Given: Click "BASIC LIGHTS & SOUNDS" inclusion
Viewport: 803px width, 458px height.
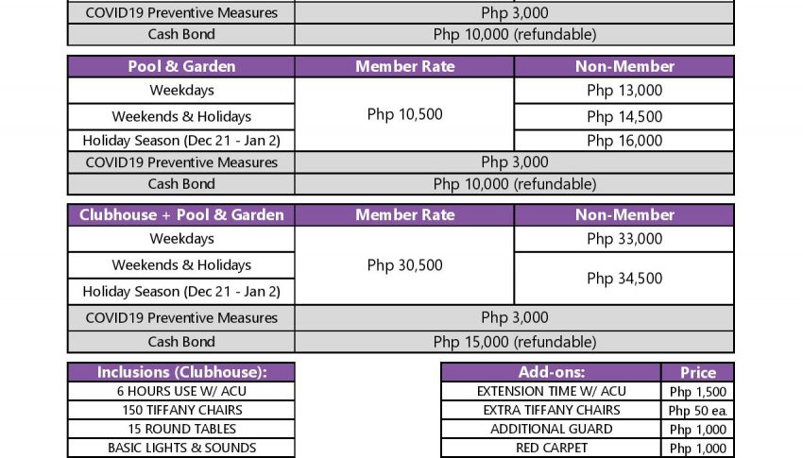Looking at the screenshot, I should click(181, 448).
